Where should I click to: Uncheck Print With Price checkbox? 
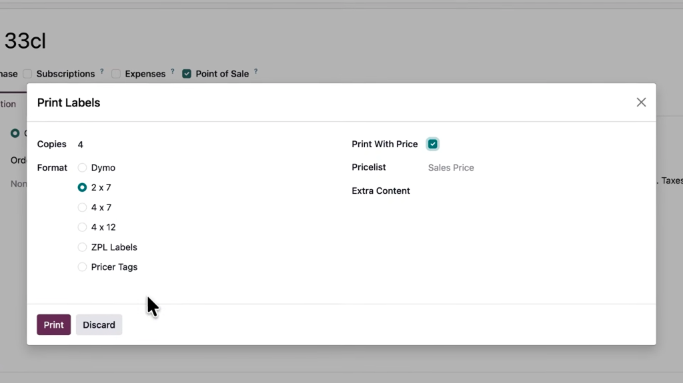tap(432, 144)
